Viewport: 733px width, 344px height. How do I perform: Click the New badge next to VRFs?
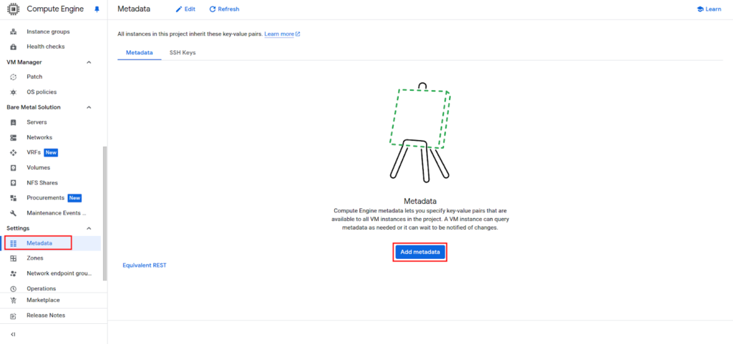[x=51, y=152]
